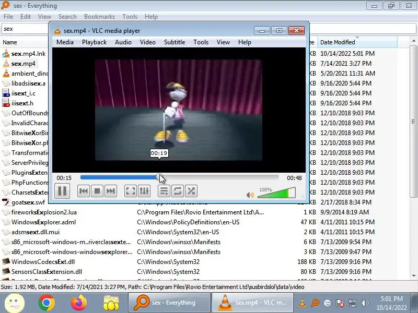This screenshot has height=313, width=418.
Task: Open system volume tray icon
Action: coord(365,303)
